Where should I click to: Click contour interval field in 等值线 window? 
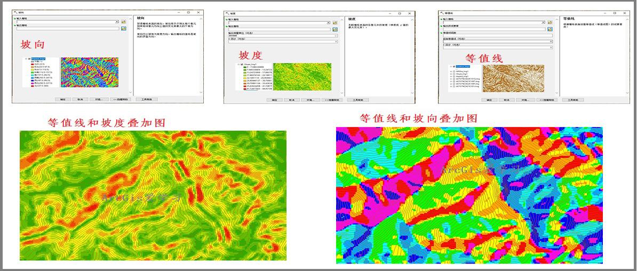(498, 35)
